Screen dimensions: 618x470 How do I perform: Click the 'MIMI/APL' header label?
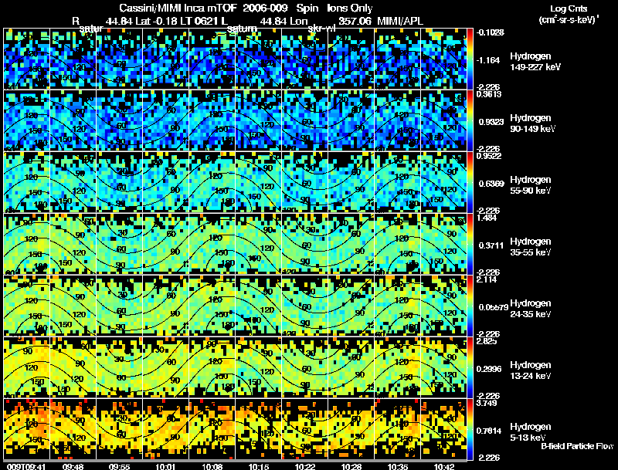(400, 21)
